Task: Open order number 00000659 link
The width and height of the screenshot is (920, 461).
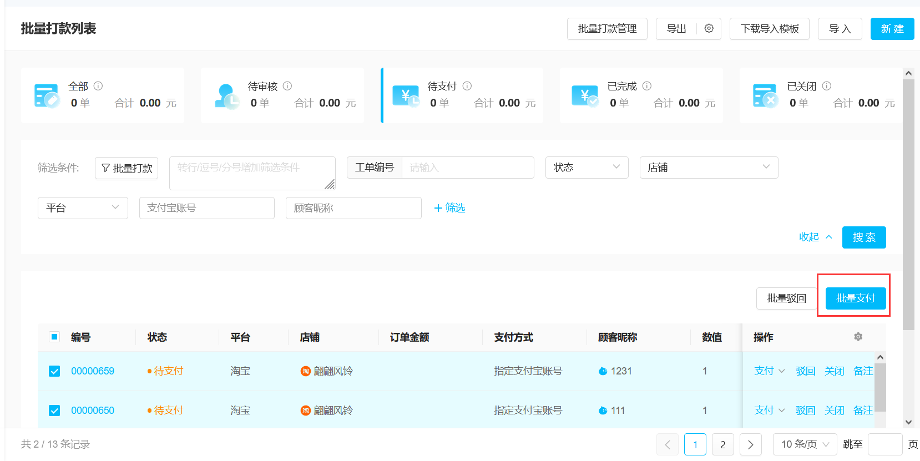Action: [x=93, y=371]
